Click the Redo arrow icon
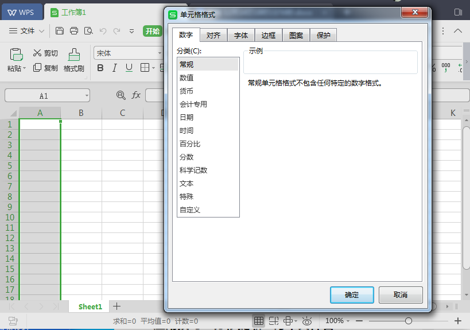The height and width of the screenshot is (330, 470). (116, 31)
